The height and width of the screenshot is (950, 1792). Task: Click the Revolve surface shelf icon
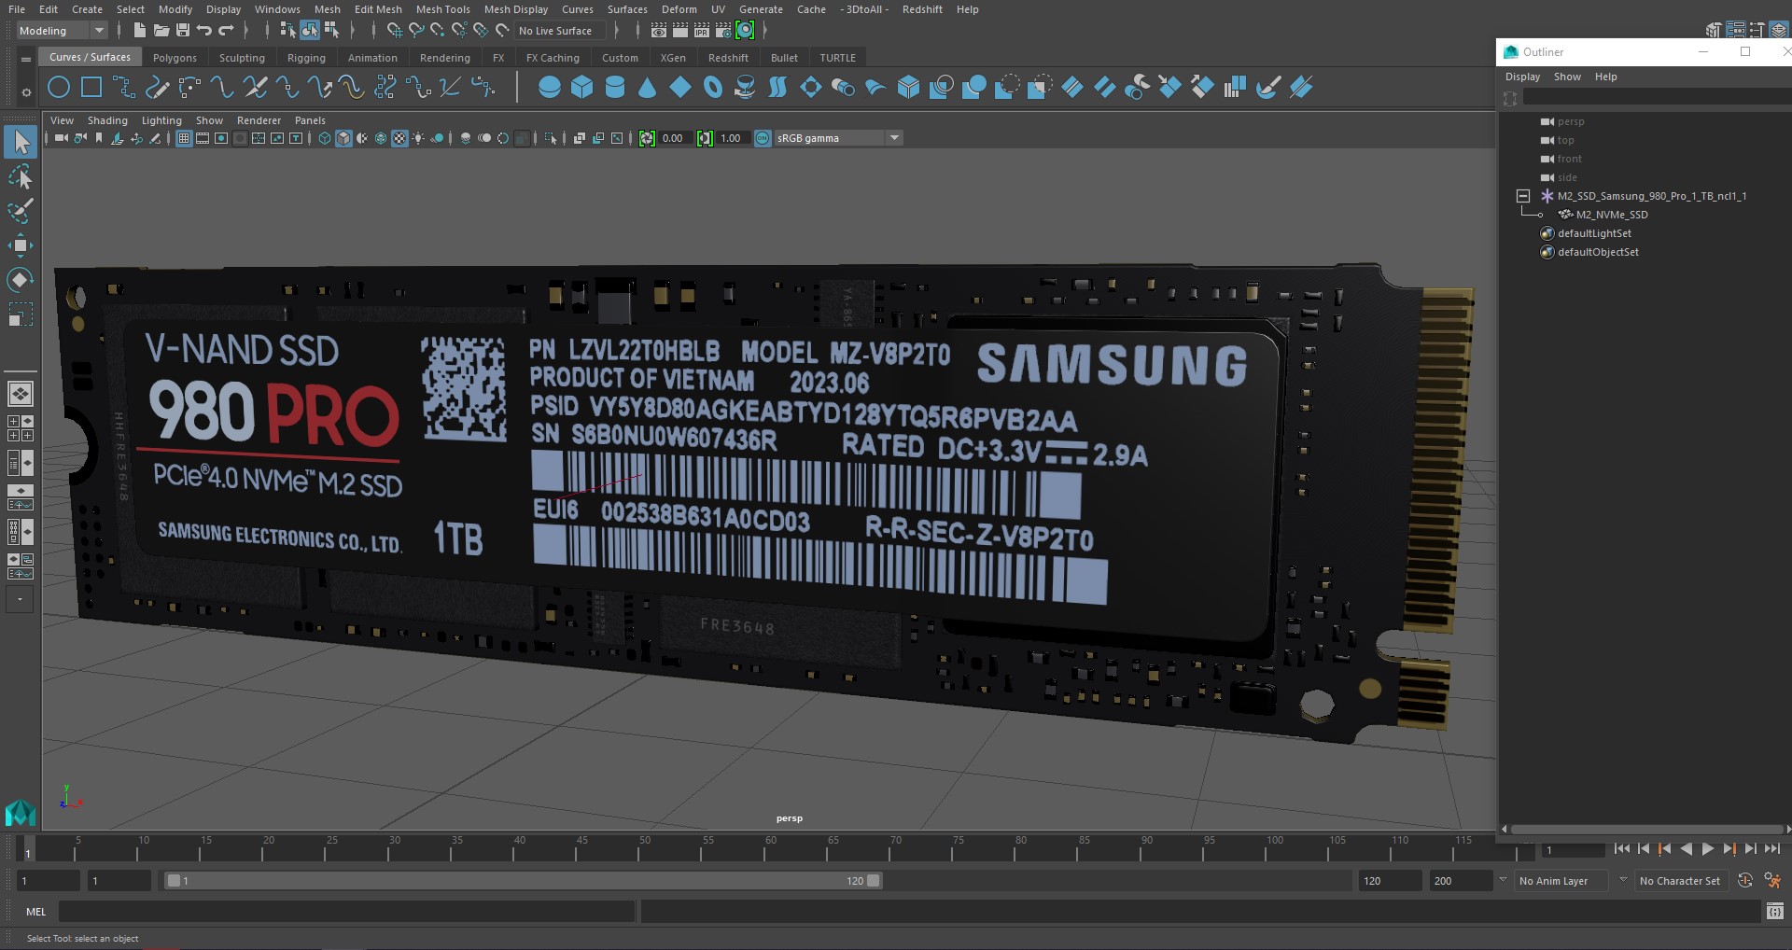[x=745, y=88]
